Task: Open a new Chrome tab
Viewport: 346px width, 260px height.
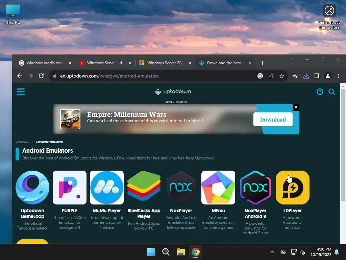Action: tap(262, 63)
